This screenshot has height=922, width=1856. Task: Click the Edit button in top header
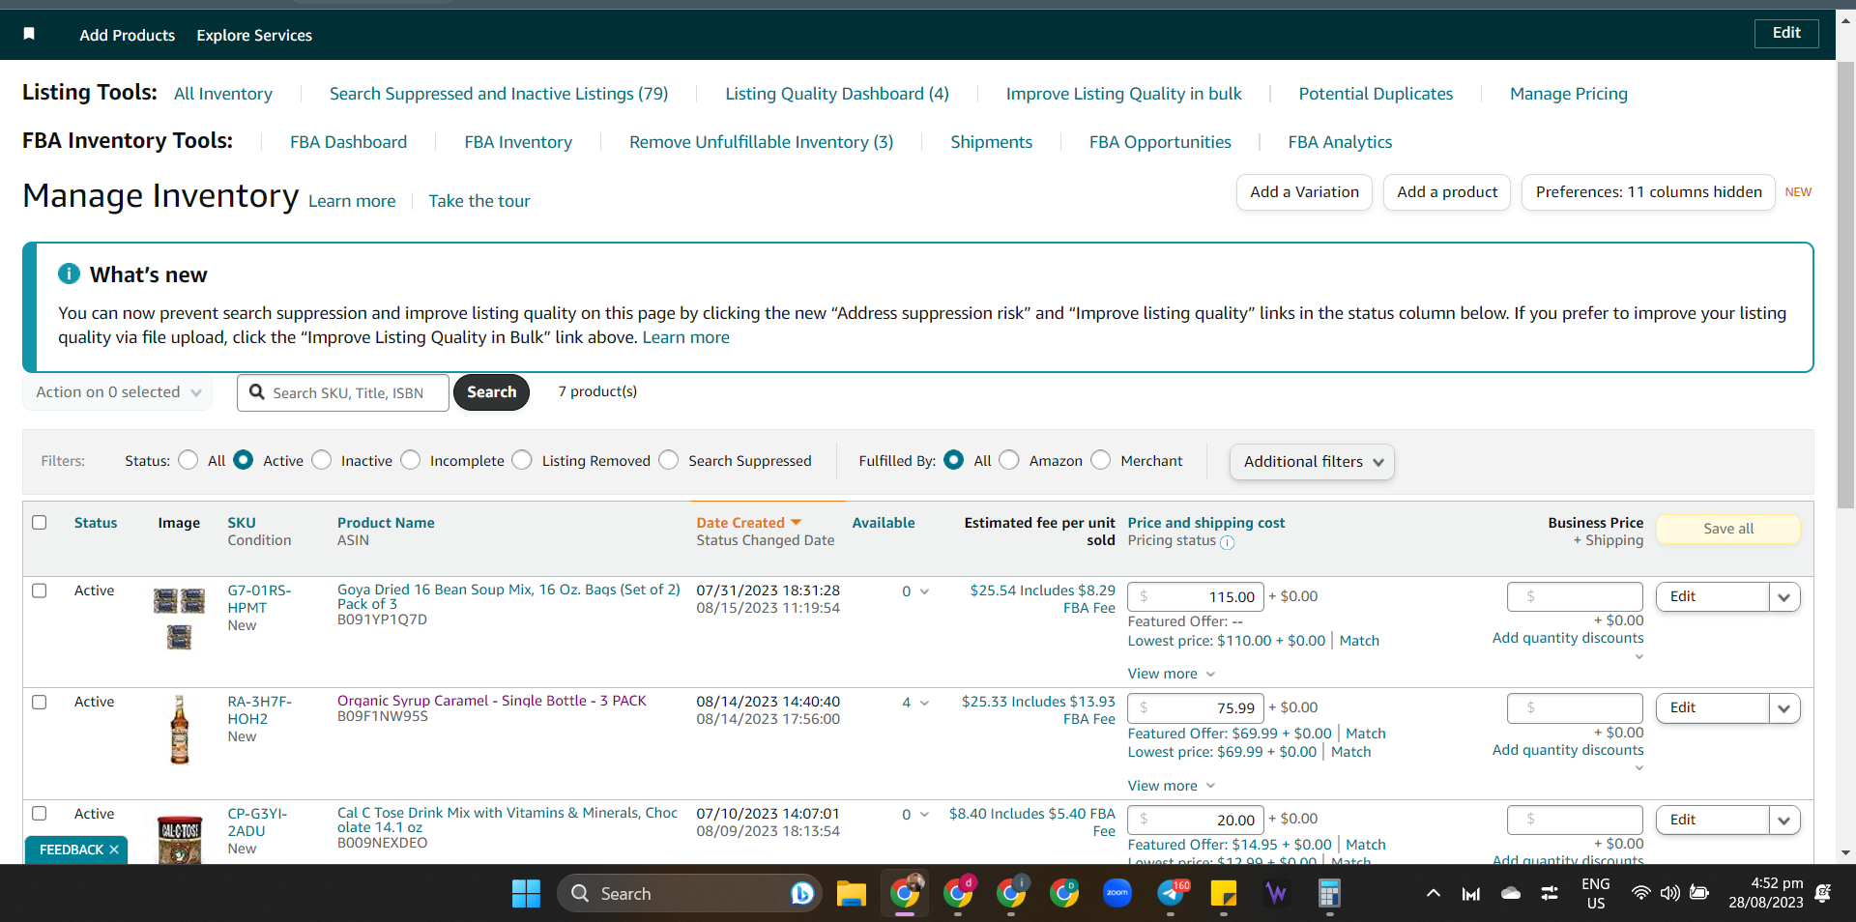[1786, 33]
